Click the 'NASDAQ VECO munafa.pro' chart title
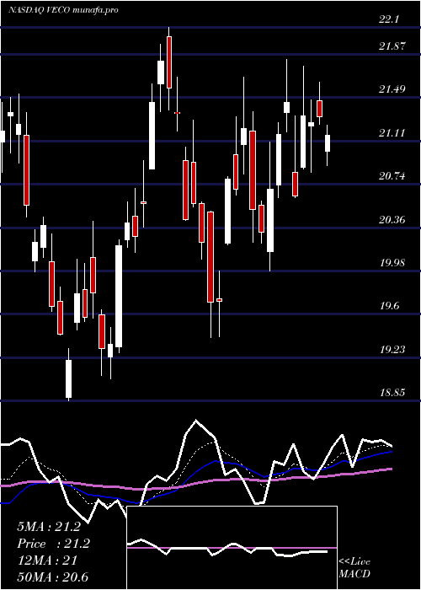The width and height of the screenshot is (421, 590). pyautogui.click(x=63, y=10)
